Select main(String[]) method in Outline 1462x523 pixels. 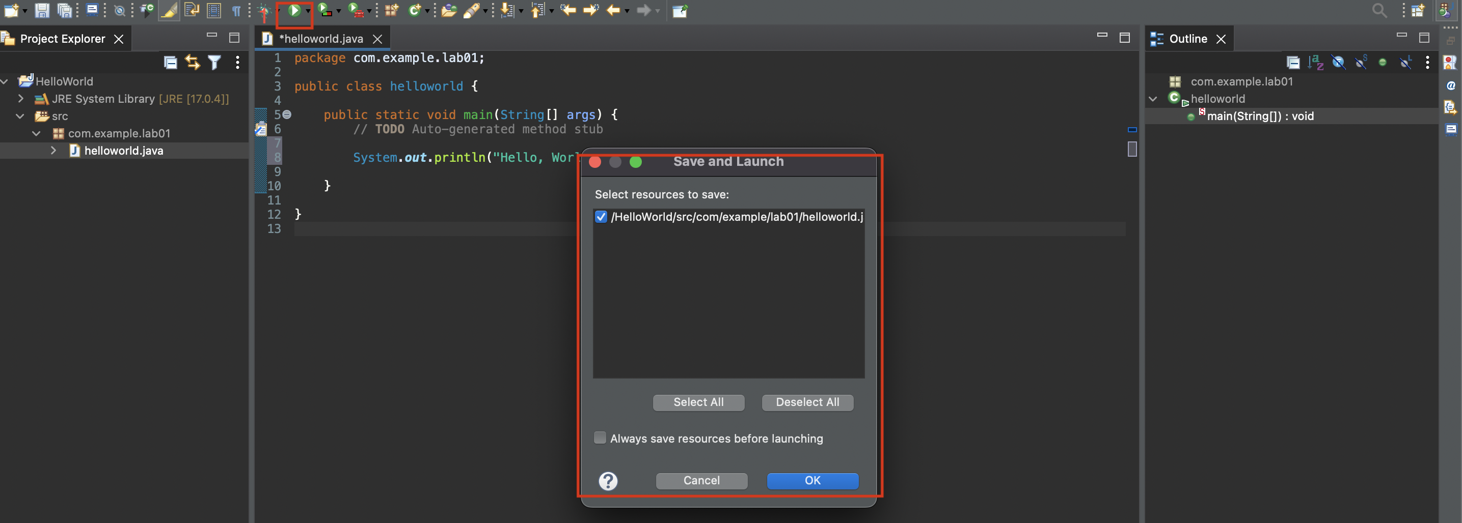point(1260,116)
